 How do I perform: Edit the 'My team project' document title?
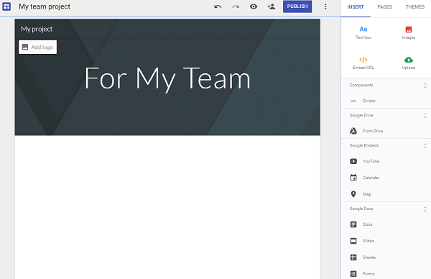(45, 6)
